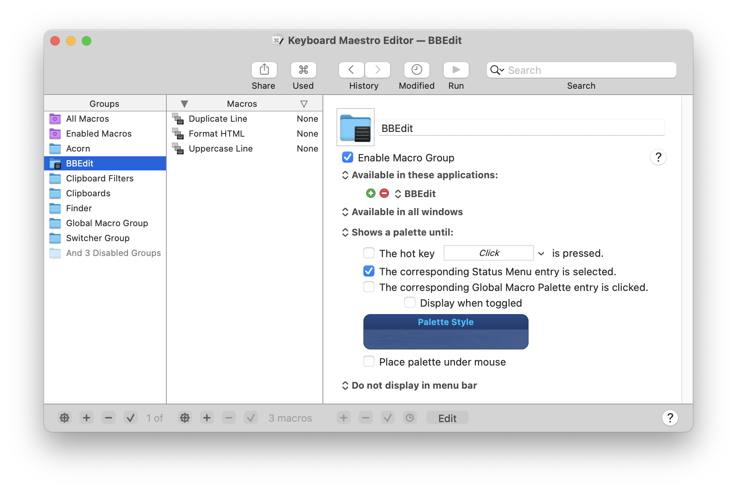737x490 pixels.
Task: Select the Format HTML macro
Action: pyautogui.click(x=217, y=133)
